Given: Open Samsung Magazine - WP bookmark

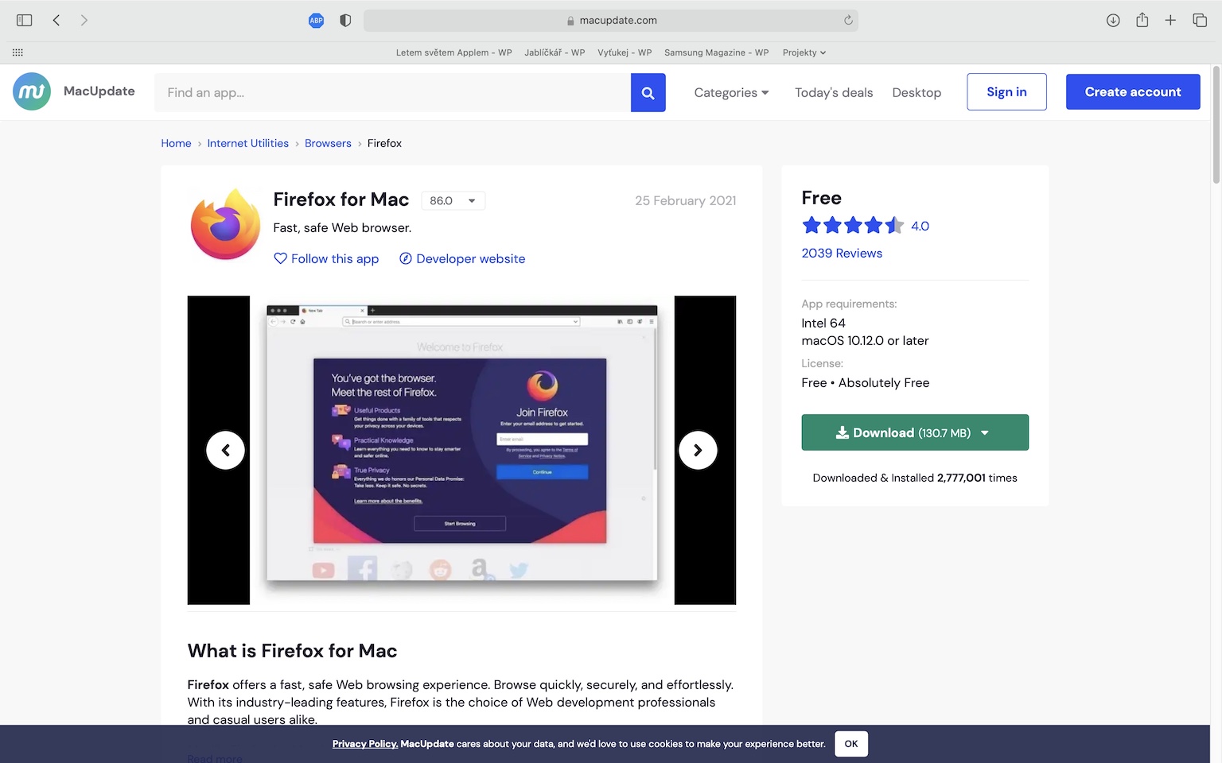Looking at the screenshot, I should point(716,52).
